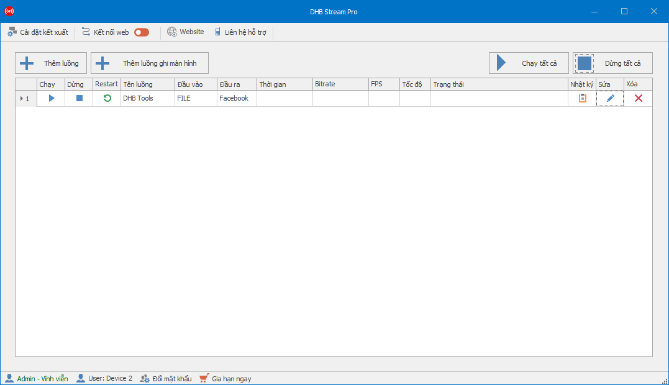This screenshot has width=669, height=385.
Task: Click Dừng tất cả button
Action: pyautogui.click(x=612, y=63)
